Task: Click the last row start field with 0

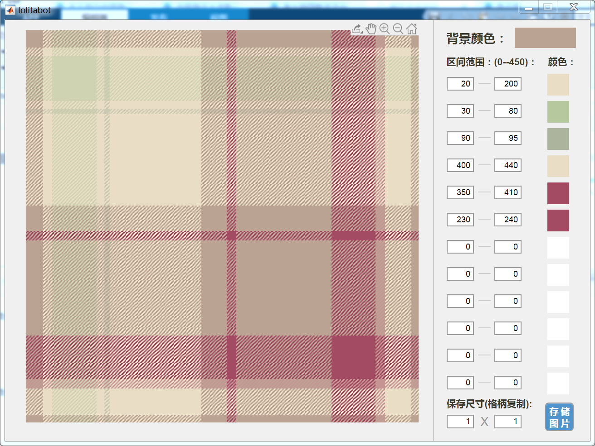Action: click(460, 383)
